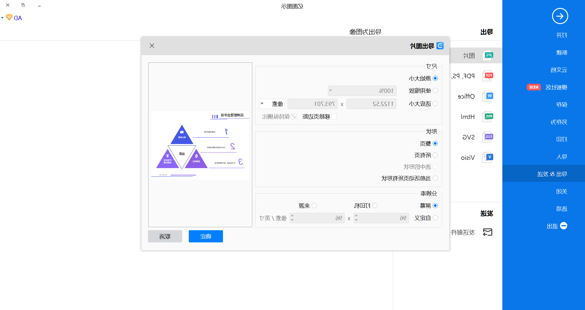Open the 像素 unit dropdown
The height and width of the screenshot is (310, 585).
[272, 104]
